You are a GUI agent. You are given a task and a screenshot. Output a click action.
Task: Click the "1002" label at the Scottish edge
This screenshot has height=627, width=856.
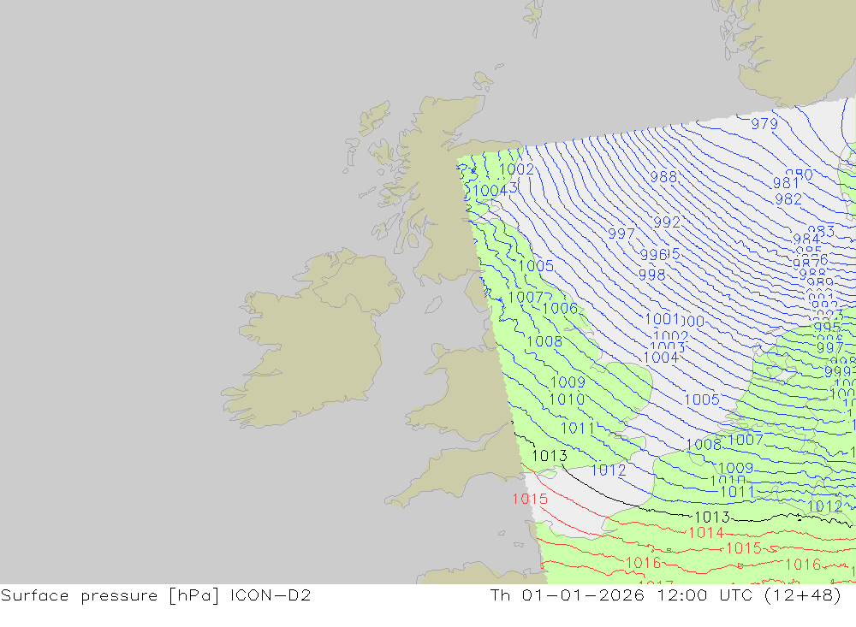click(516, 169)
